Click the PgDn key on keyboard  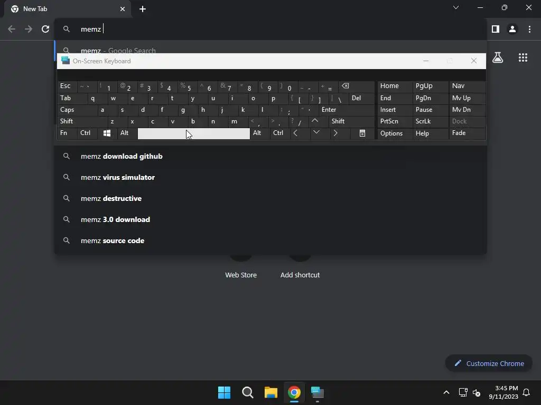(430, 98)
